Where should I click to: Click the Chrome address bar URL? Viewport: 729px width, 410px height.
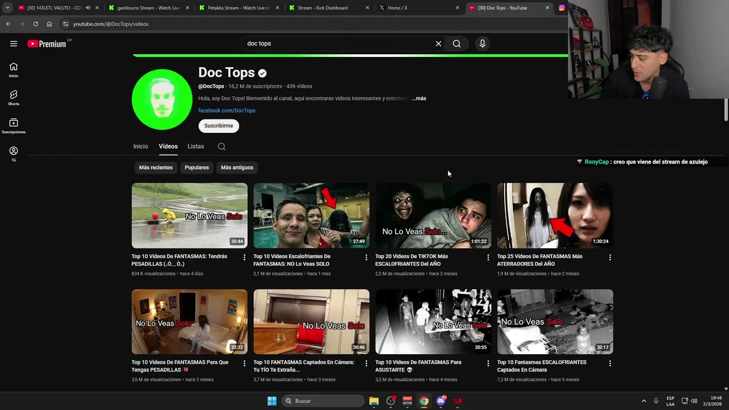(x=110, y=24)
